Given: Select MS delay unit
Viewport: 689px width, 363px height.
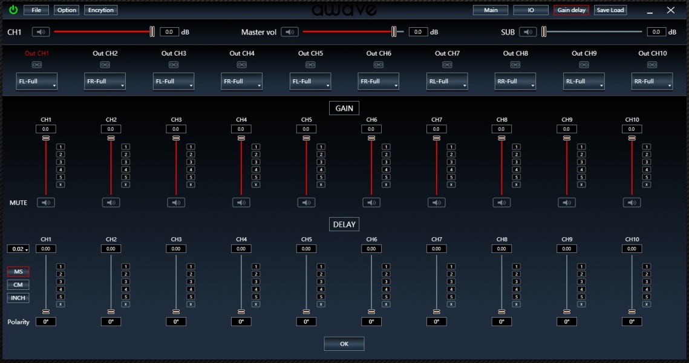Looking at the screenshot, I should pyautogui.click(x=18, y=272).
